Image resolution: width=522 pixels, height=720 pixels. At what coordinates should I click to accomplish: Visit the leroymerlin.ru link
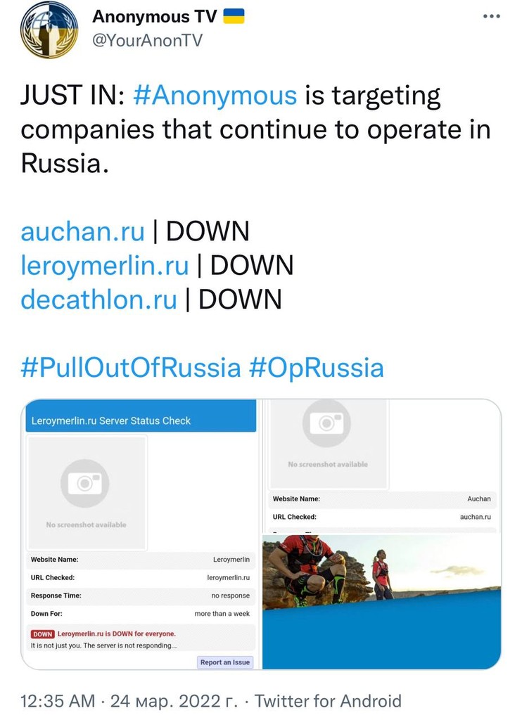pos(105,265)
